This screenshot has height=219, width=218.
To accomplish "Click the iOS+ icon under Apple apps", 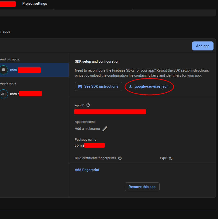I will (3, 94).
